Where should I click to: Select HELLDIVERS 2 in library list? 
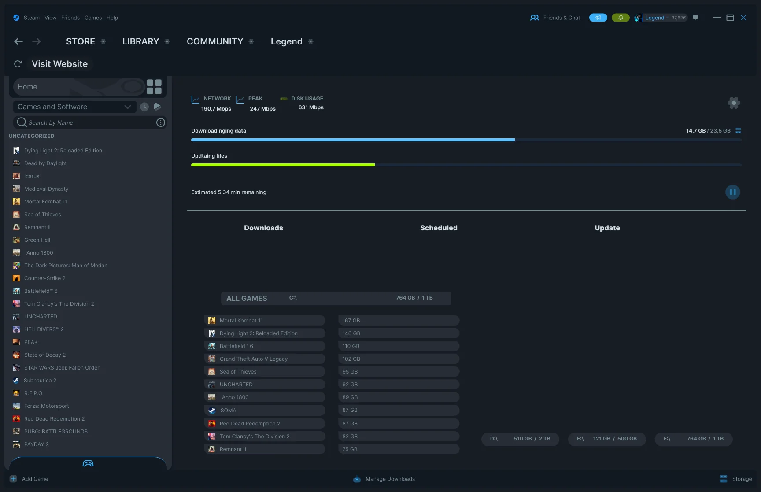coord(44,329)
